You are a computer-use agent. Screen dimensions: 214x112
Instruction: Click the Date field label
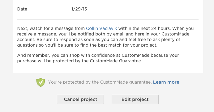[x=22, y=9]
